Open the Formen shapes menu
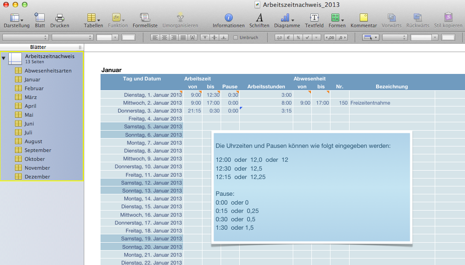This screenshot has width=465, height=265. click(337, 18)
